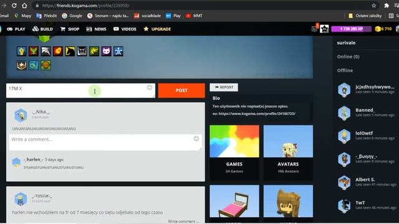The height and width of the screenshot is (224, 399).
Task: Go to the browser home icon
Action: 24,6
